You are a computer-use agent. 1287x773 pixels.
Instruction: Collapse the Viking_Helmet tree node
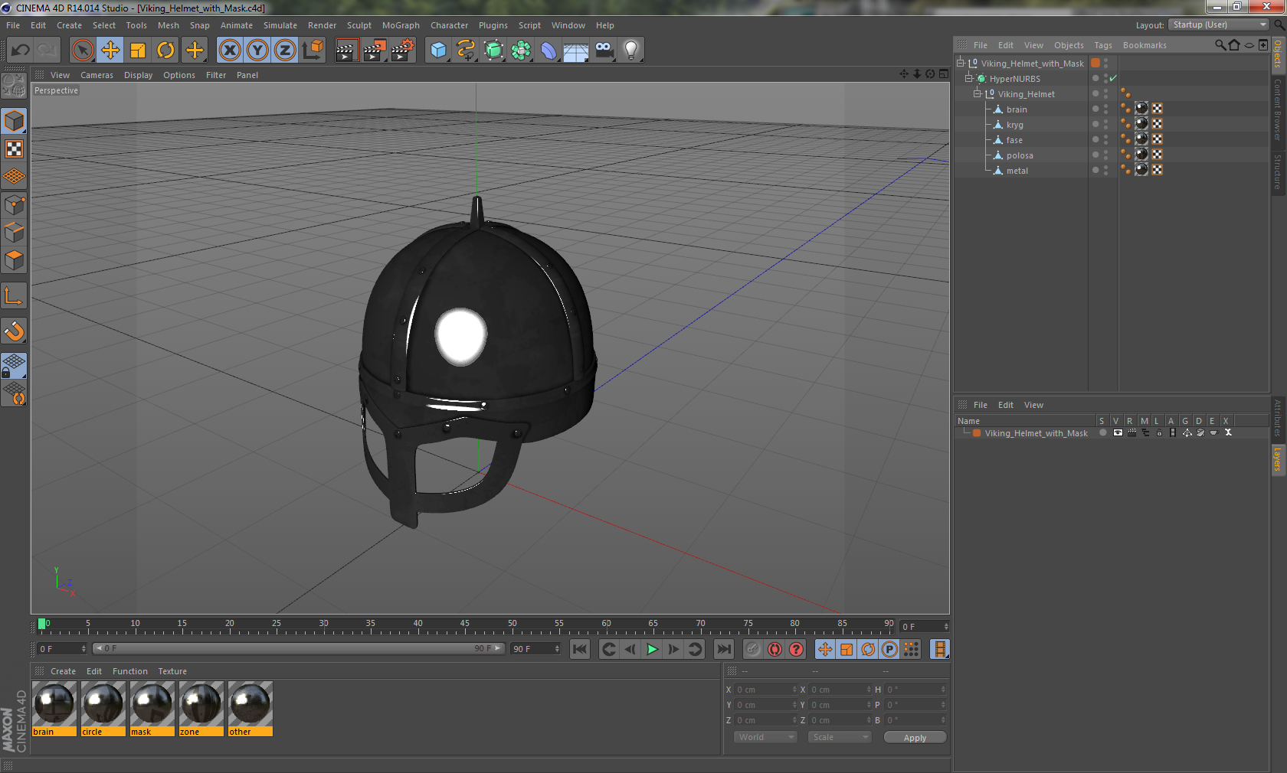pyautogui.click(x=977, y=93)
